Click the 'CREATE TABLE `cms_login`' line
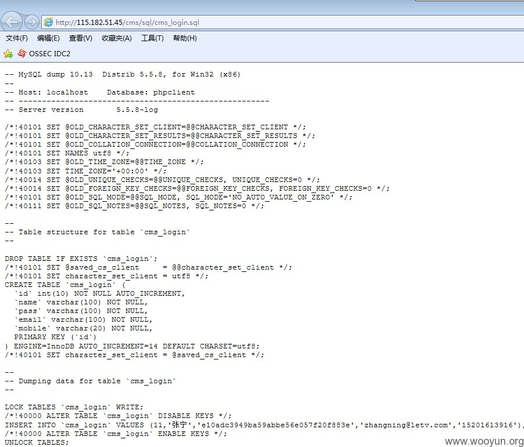This screenshot has width=524, height=447. point(65,285)
